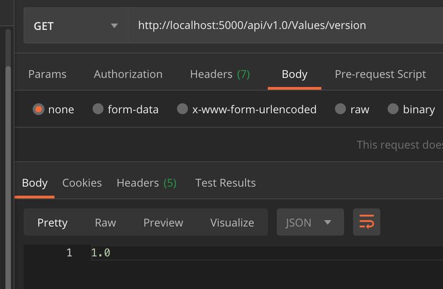The image size is (443, 289).
Task: Click the Visualize view button
Action: 232,223
